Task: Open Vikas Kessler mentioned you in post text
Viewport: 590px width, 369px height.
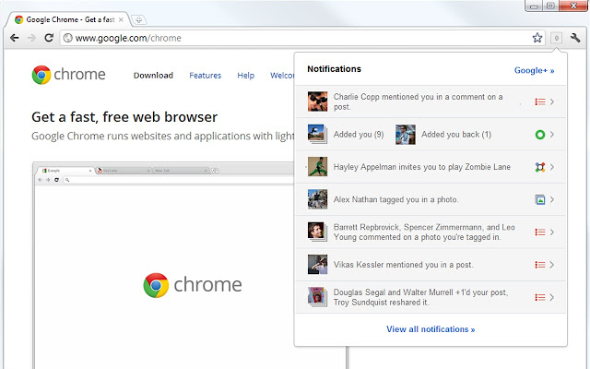Action: coord(403,265)
